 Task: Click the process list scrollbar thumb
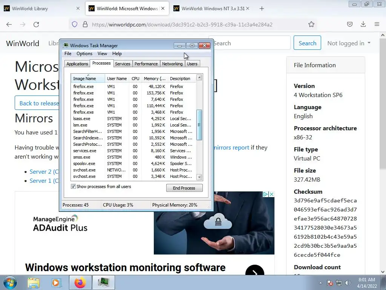click(x=199, y=125)
